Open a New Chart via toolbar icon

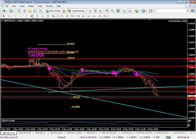4,11
